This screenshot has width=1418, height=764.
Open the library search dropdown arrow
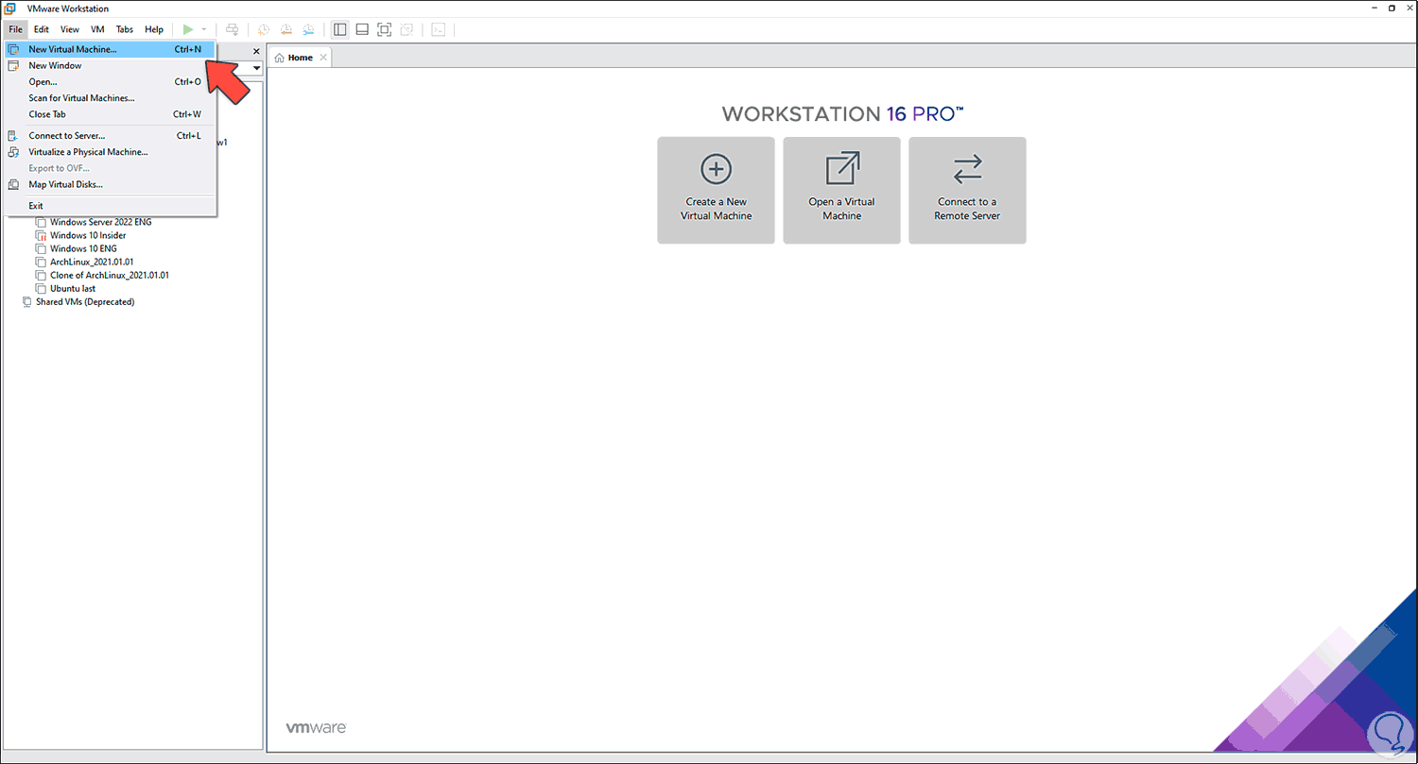tap(256, 68)
